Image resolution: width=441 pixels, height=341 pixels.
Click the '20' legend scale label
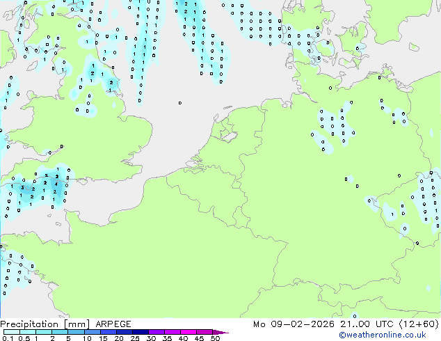click(119, 338)
